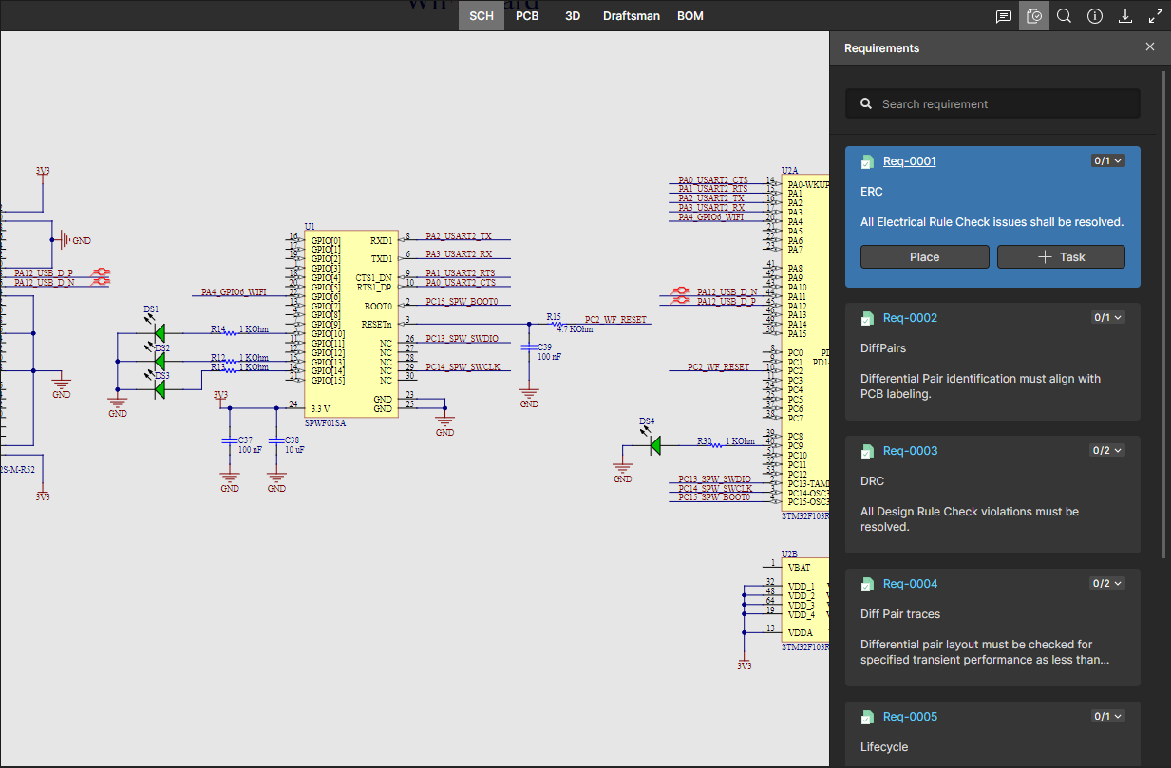Select capacitor C38 symbol
1171x768 pixels.
click(276, 440)
